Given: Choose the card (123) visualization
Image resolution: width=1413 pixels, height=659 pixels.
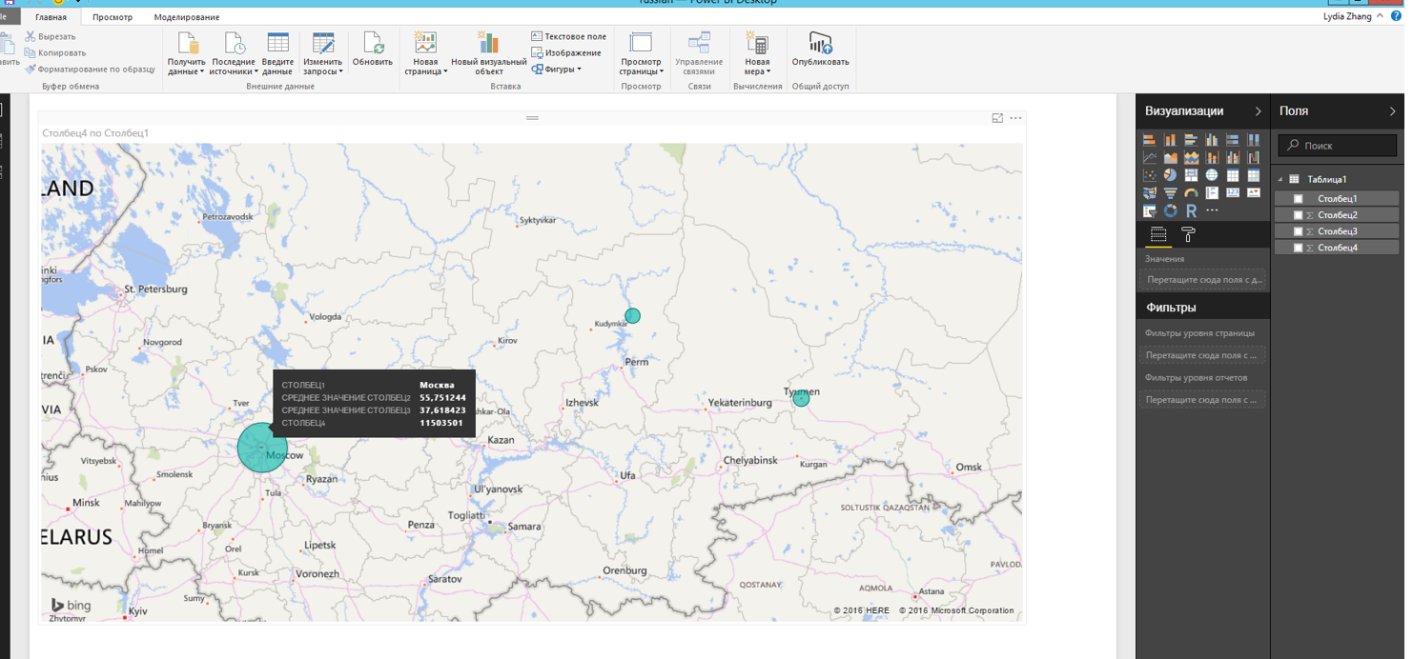Looking at the screenshot, I should (x=1233, y=192).
